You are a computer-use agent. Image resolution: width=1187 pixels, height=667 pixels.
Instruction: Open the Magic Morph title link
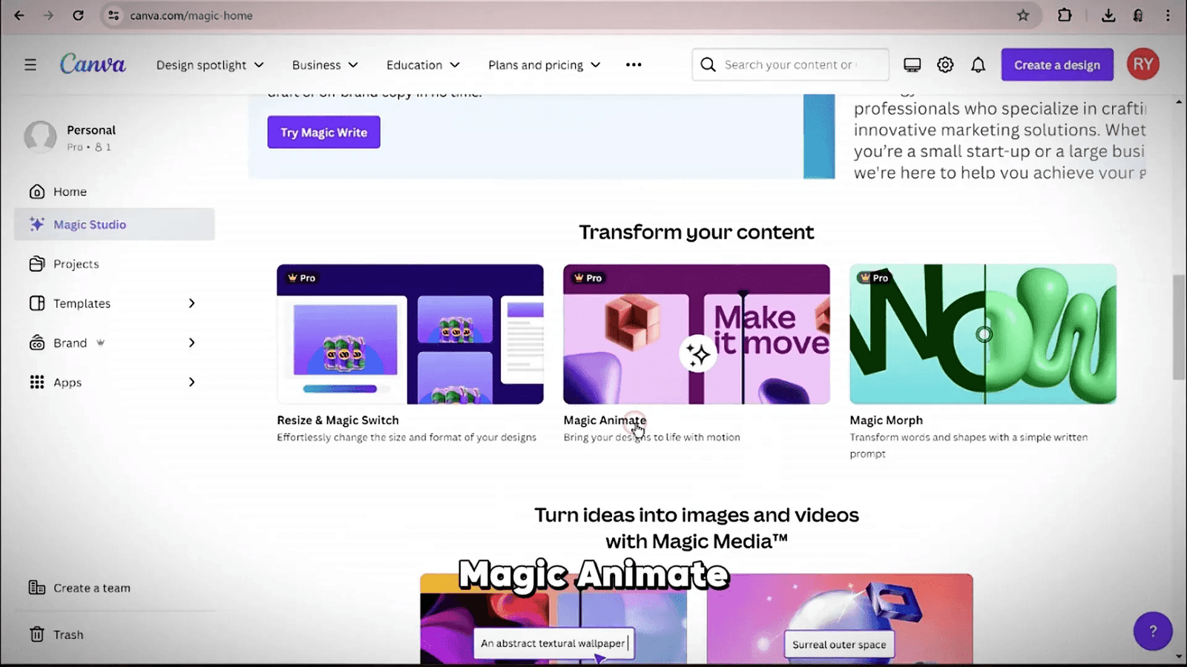pos(886,420)
